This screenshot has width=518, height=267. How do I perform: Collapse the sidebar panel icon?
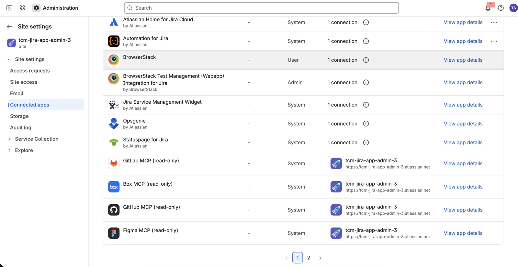[x=9, y=8]
